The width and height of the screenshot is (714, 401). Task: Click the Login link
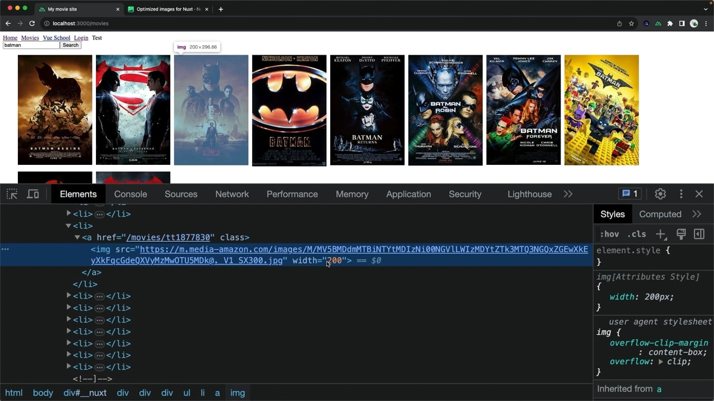click(x=81, y=38)
